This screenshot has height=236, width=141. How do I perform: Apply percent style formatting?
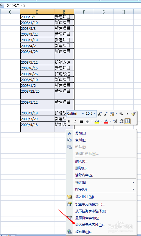click(x=121, y=114)
